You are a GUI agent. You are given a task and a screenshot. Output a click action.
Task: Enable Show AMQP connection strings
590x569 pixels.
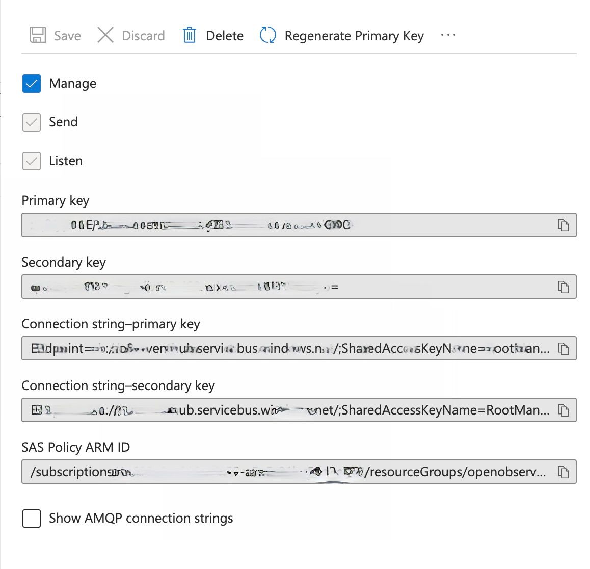point(32,519)
